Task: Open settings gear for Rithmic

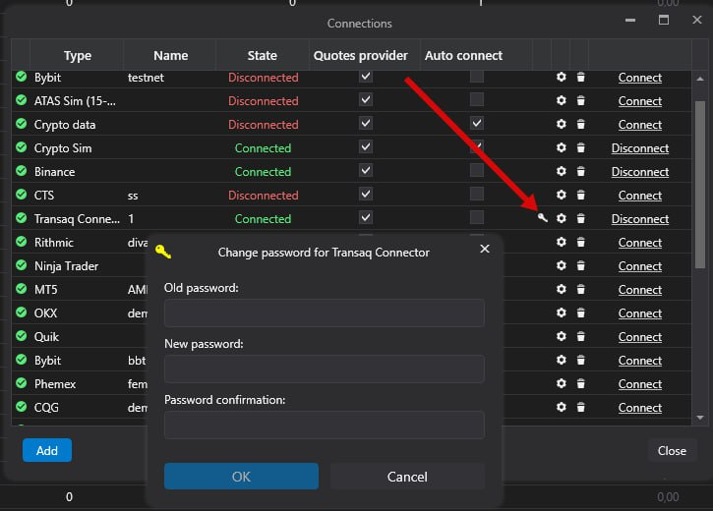Action: (x=562, y=242)
